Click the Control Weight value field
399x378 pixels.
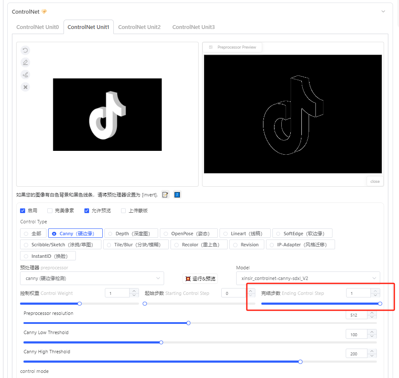coord(117,293)
